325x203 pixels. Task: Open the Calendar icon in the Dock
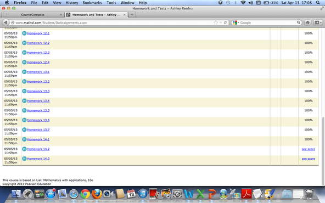(131, 194)
